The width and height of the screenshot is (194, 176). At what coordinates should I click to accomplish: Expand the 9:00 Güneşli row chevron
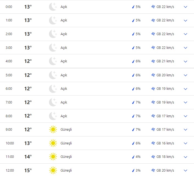point(185,130)
